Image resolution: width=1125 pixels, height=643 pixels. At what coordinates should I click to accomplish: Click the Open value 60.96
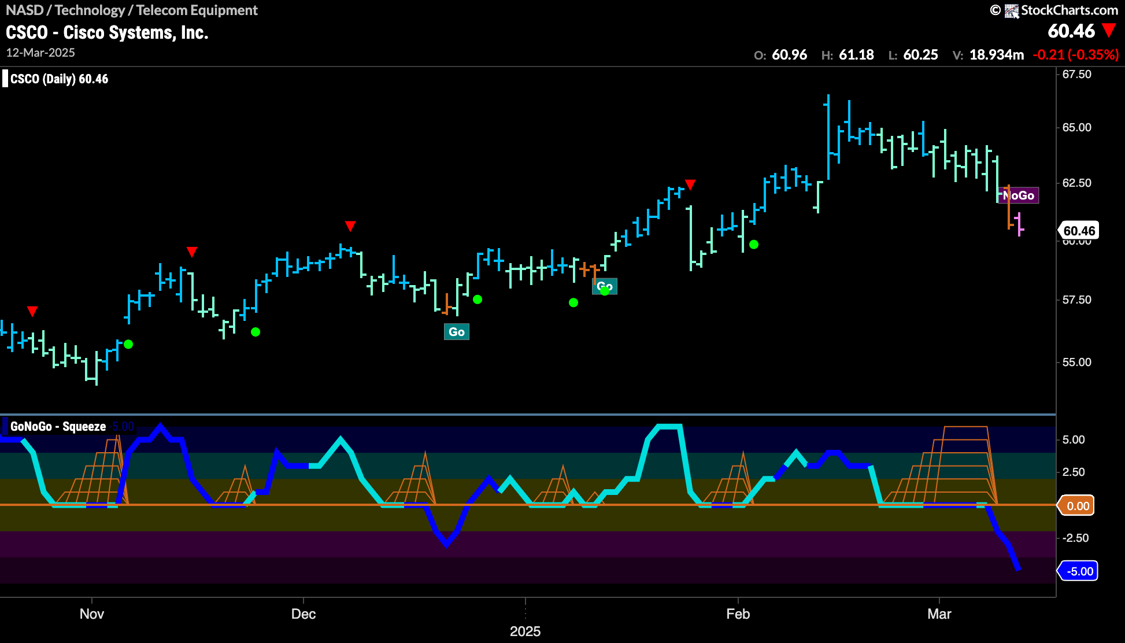point(789,55)
